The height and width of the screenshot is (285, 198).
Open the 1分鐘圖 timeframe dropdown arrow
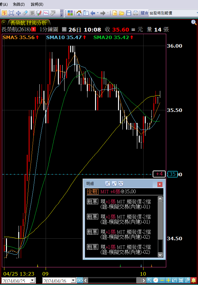click(65, 29)
